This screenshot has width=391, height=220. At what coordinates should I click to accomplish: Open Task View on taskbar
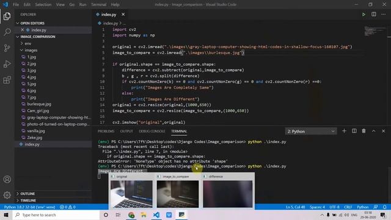[118, 215]
